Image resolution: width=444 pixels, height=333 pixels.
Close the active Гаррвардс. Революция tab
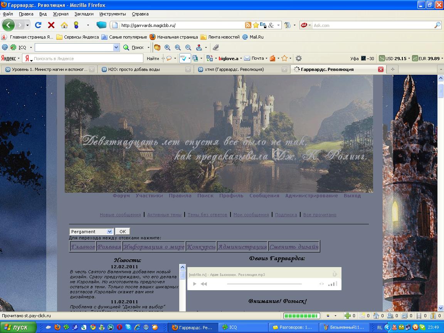[x=380, y=69]
